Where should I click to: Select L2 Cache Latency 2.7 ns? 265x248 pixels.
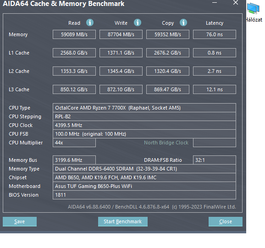(x=215, y=71)
